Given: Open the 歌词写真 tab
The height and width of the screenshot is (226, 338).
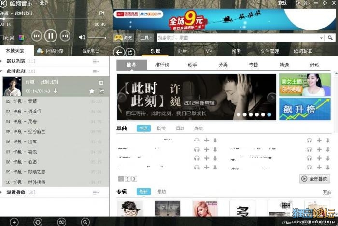Looking at the screenshot, I should pyautogui.click(x=303, y=51).
